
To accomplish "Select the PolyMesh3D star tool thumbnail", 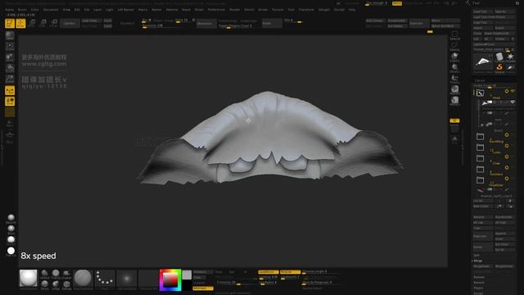I will [x=510, y=57].
